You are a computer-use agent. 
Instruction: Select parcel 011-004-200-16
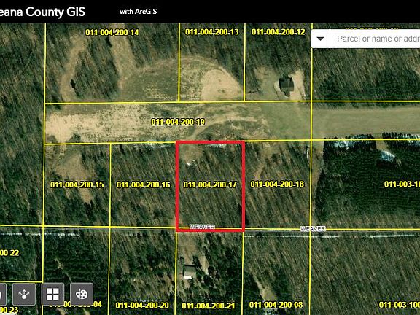[144, 184]
